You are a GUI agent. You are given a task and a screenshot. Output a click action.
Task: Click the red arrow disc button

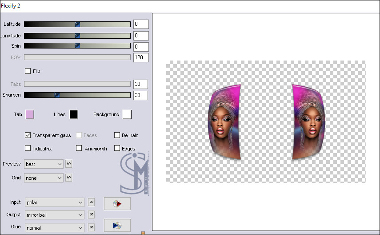click(117, 203)
